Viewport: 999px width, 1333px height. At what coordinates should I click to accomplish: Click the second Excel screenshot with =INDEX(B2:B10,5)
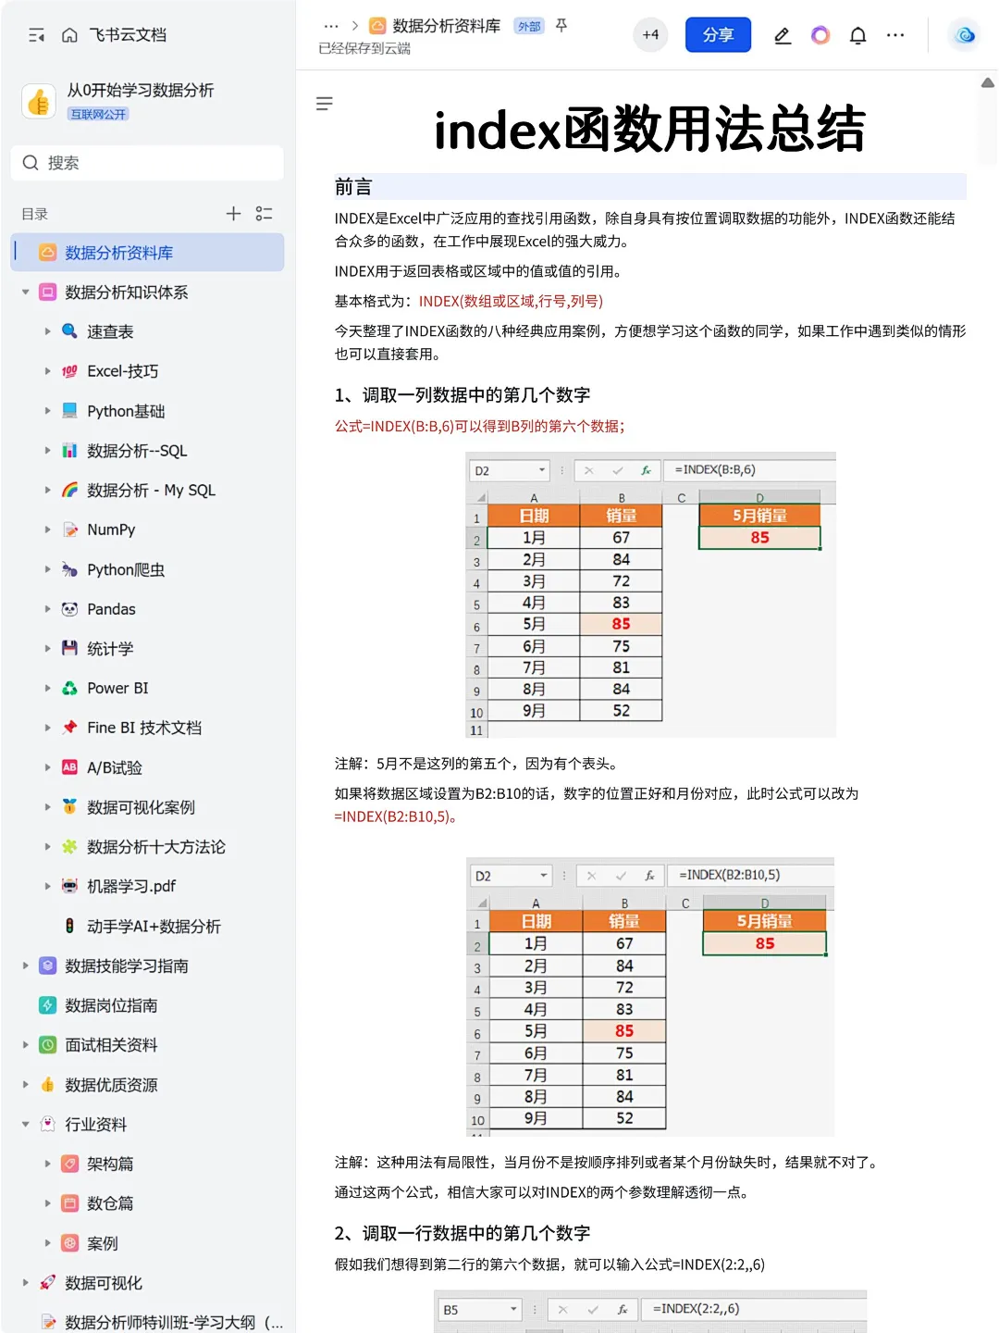point(650,997)
